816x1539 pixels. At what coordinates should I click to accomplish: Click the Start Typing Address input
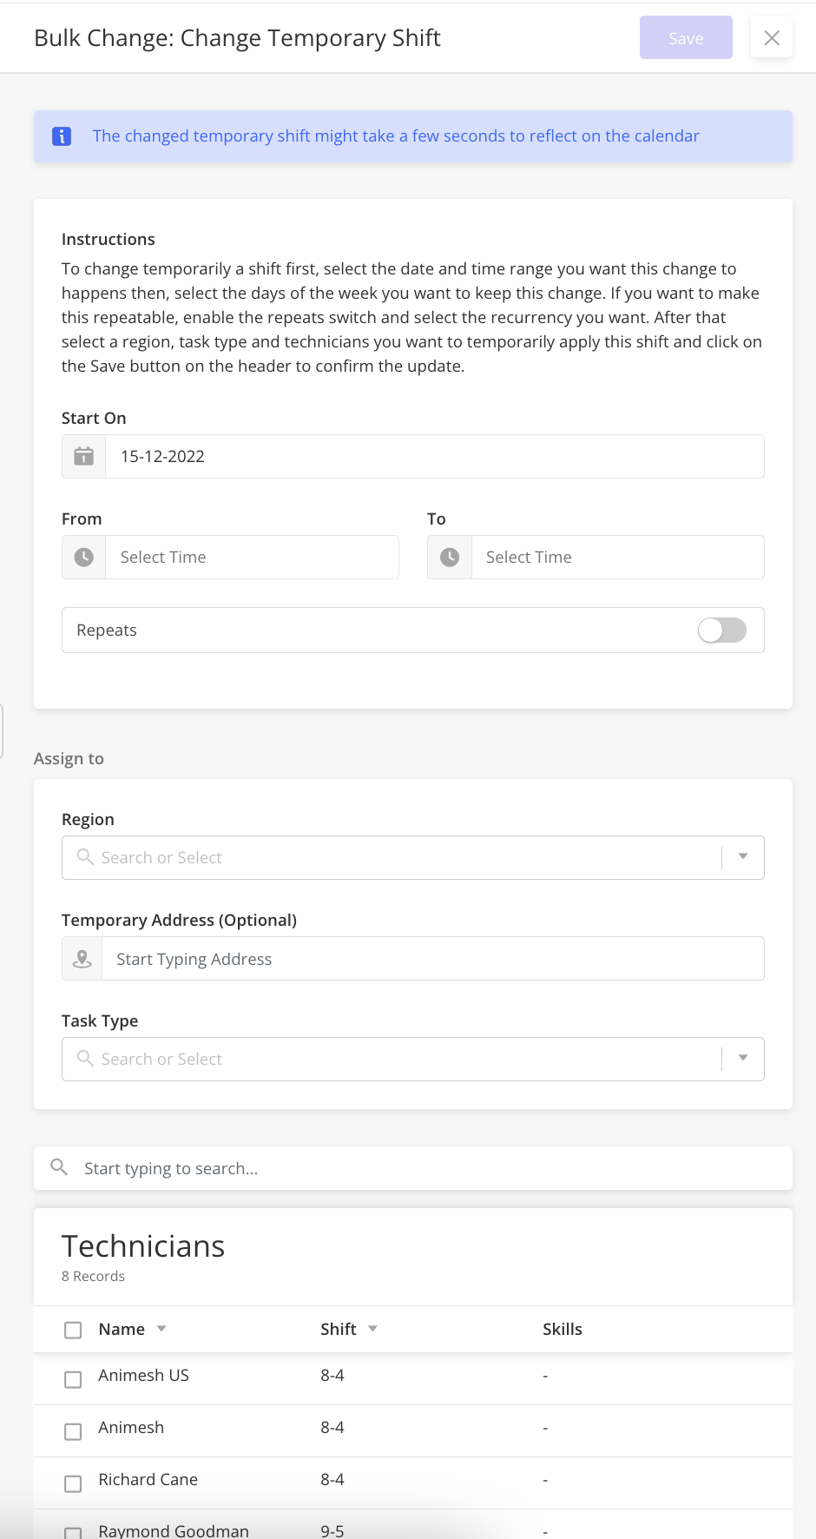(433, 959)
